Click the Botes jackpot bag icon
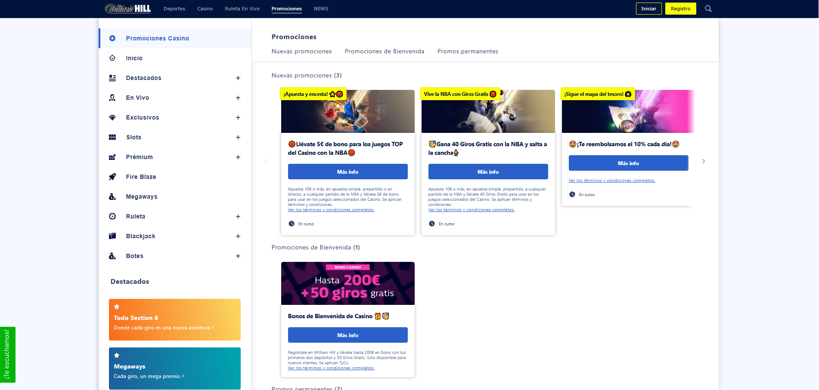Screen dimensions: 819x390 pyautogui.click(x=112, y=256)
